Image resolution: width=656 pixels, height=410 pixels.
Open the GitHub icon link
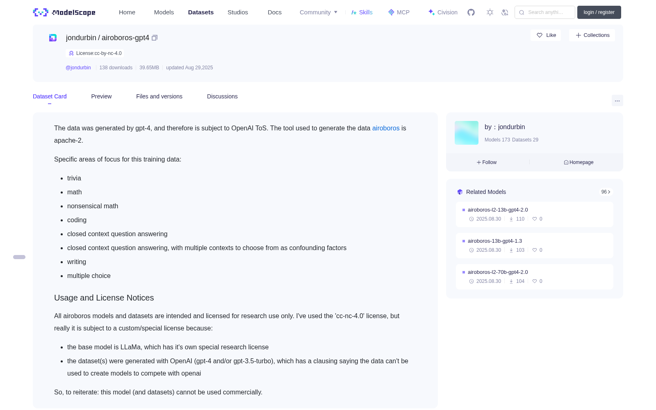tap(471, 12)
